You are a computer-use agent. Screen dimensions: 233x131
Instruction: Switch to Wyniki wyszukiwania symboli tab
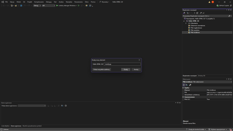(x=32, y=126)
